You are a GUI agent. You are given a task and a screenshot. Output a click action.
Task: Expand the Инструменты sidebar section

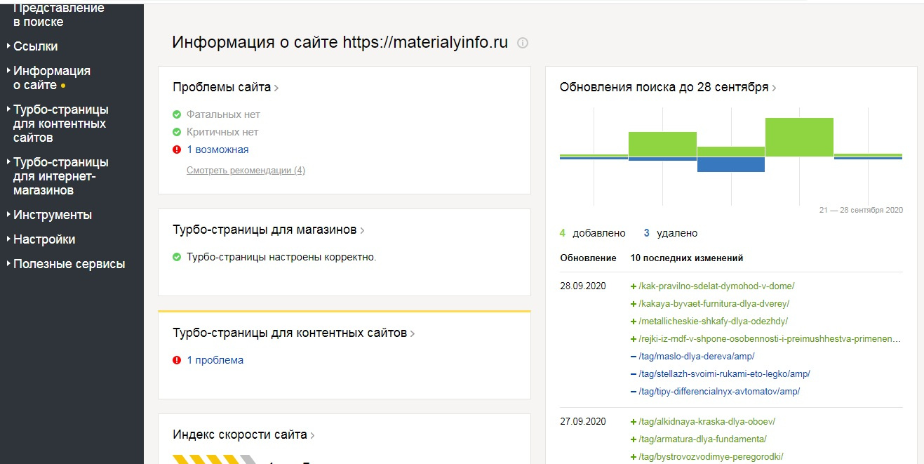coord(52,215)
